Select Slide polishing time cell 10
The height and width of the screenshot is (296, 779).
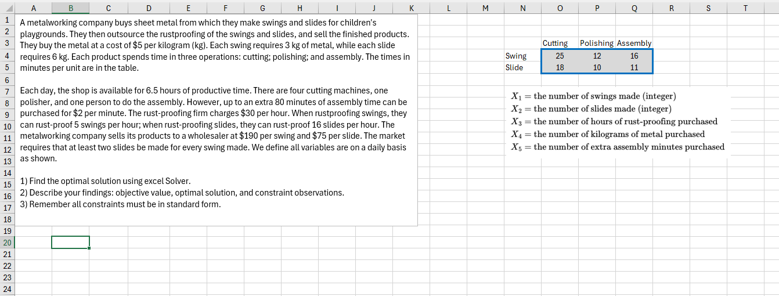(x=597, y=67)
